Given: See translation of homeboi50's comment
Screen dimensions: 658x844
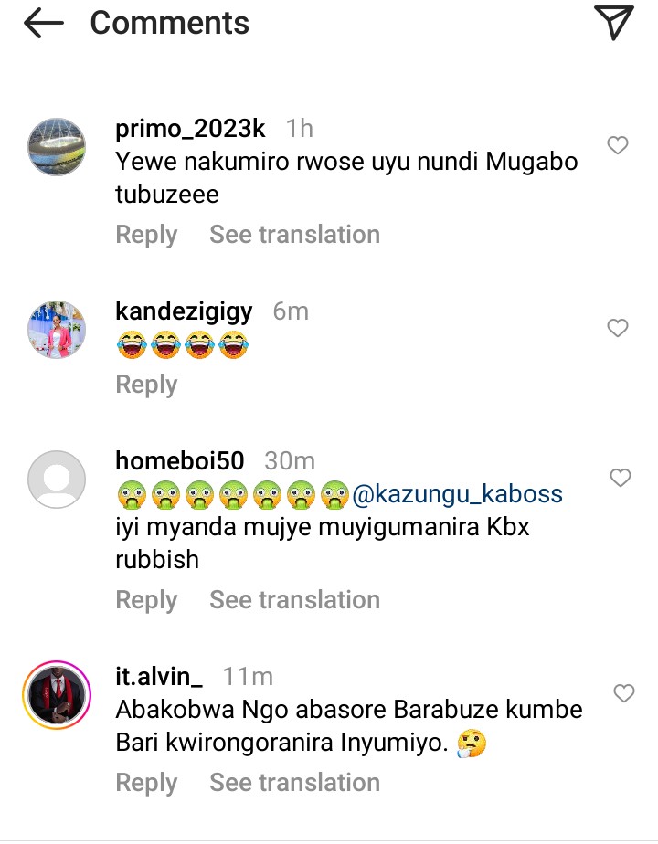Looking at the screenshot, I should (294, 599).
